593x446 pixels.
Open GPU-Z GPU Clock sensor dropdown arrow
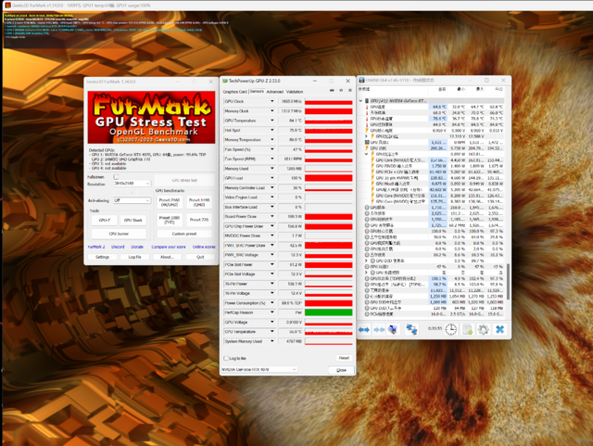tap(271, 101)
